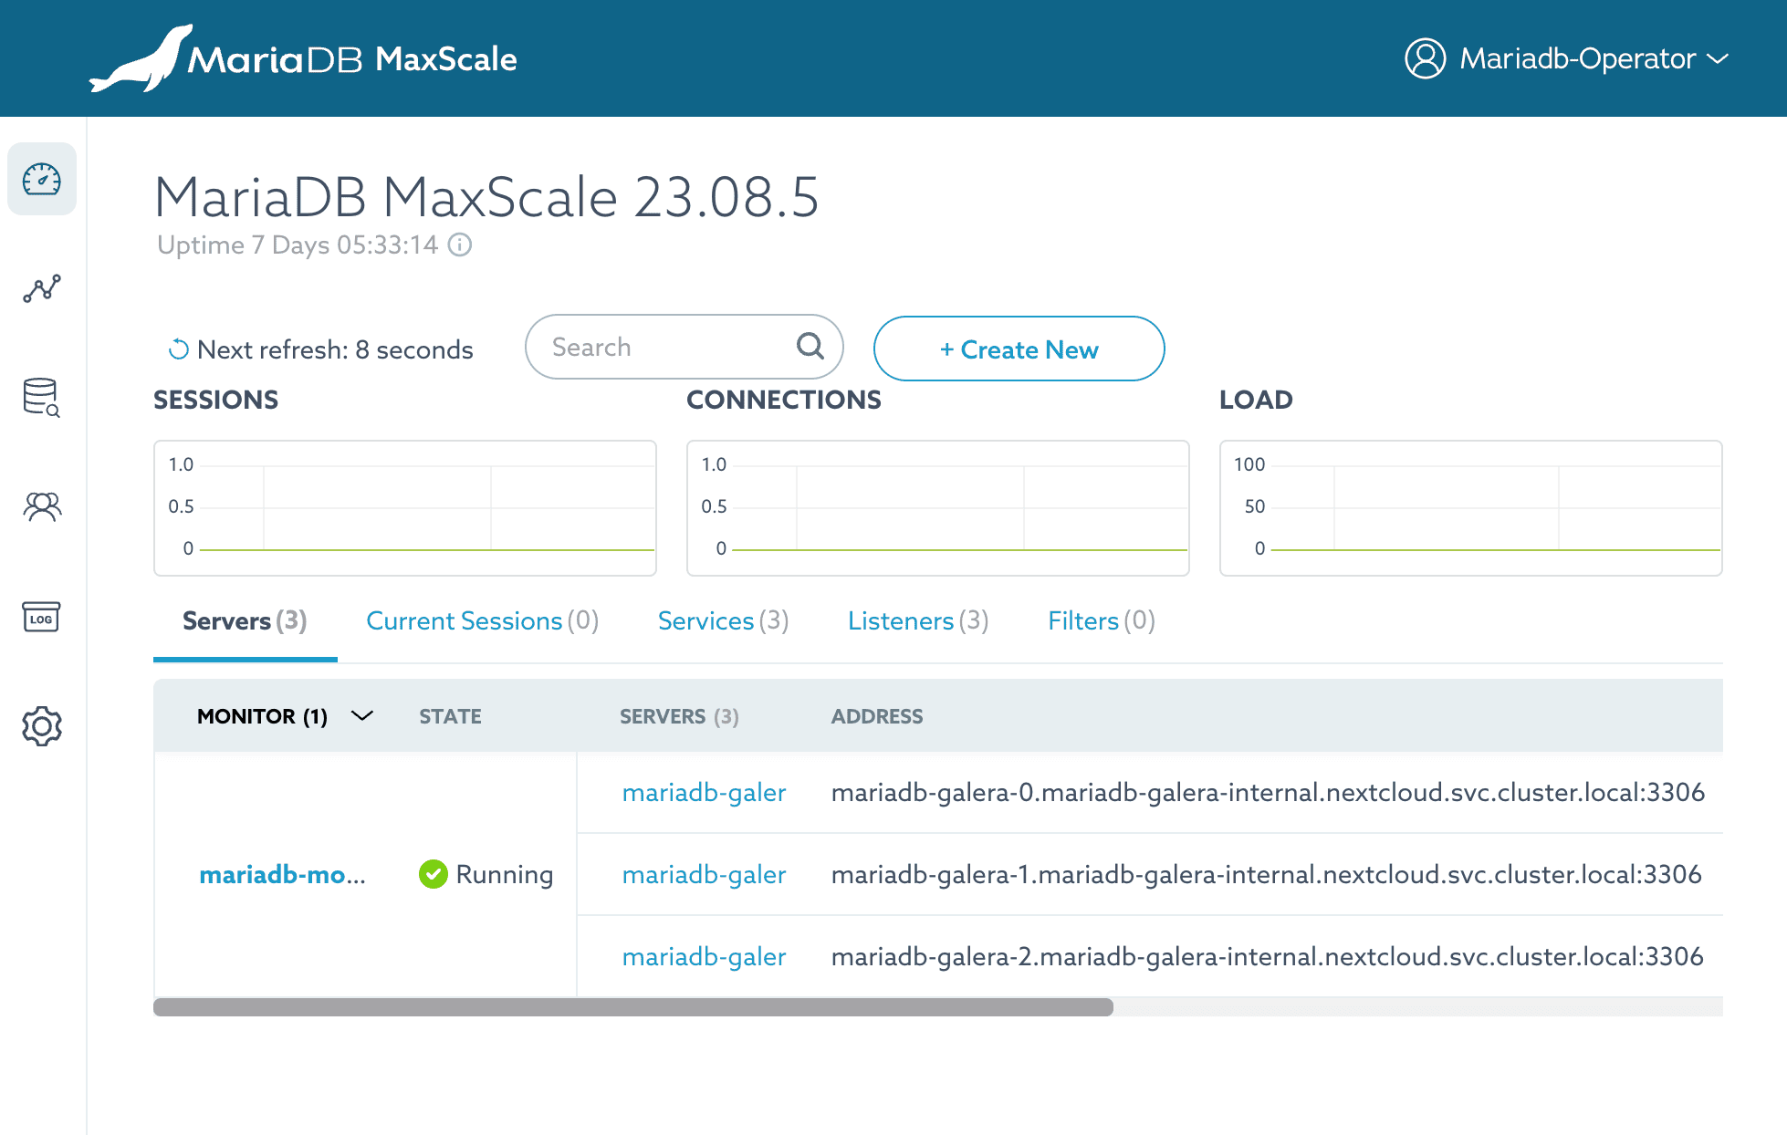Click address mariadb-galera-2...local:3306
The height and width of the screenshot is (1135, 1787).
[x=1268, y=956]
